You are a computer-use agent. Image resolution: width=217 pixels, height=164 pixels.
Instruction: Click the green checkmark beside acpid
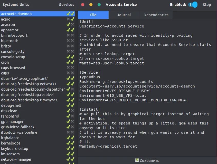click(x=72, y=19)
